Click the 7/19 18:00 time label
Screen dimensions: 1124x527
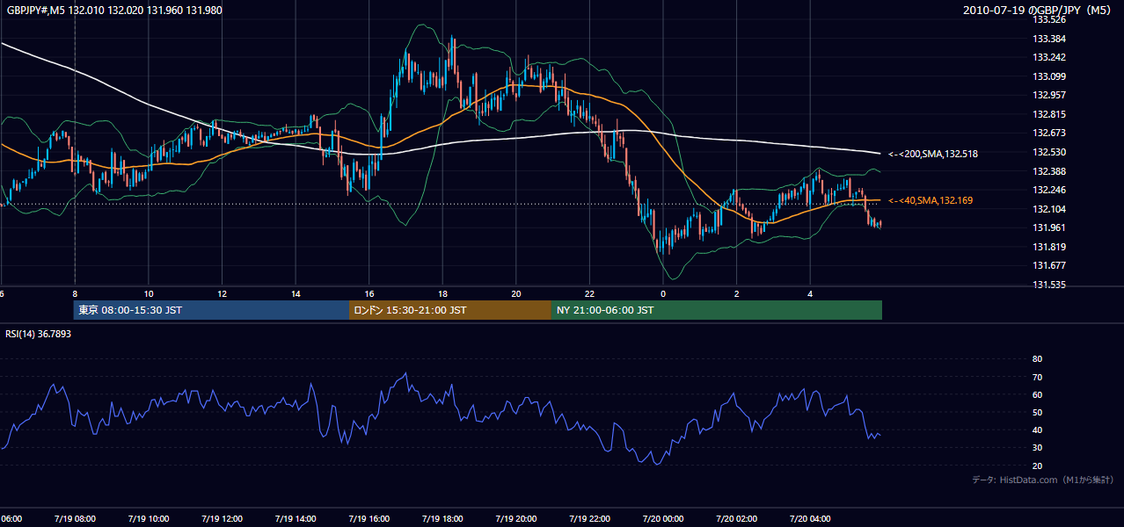pyautogui.click(x=442, y=518)
